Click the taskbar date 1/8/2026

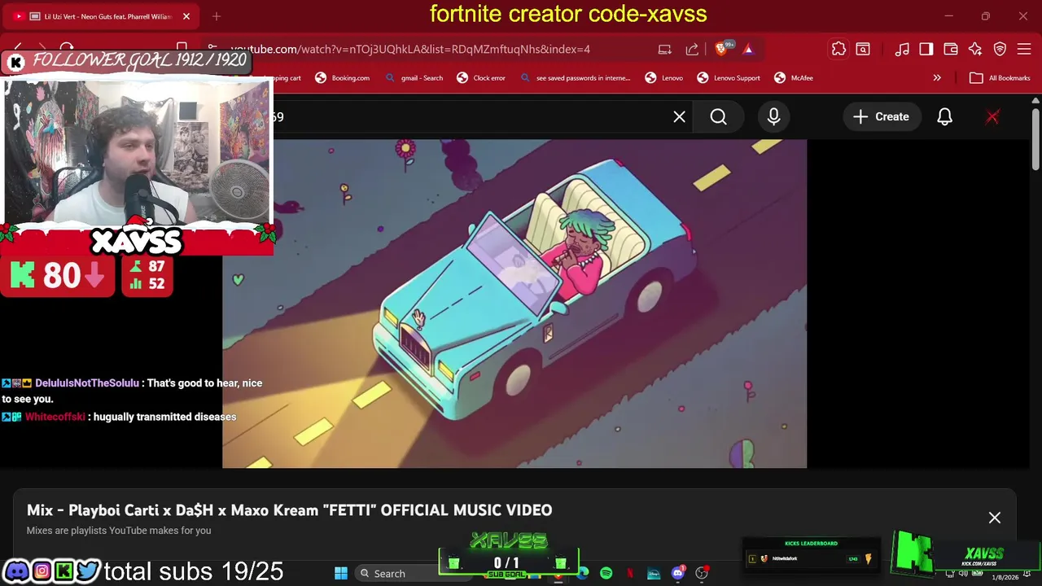pos(1005,577)
